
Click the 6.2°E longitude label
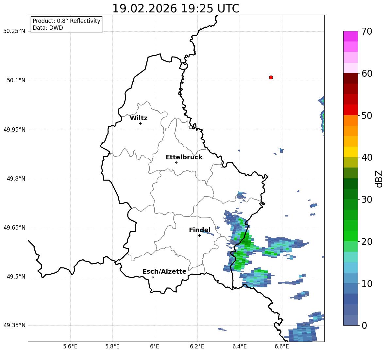click(x=197, y=346)
